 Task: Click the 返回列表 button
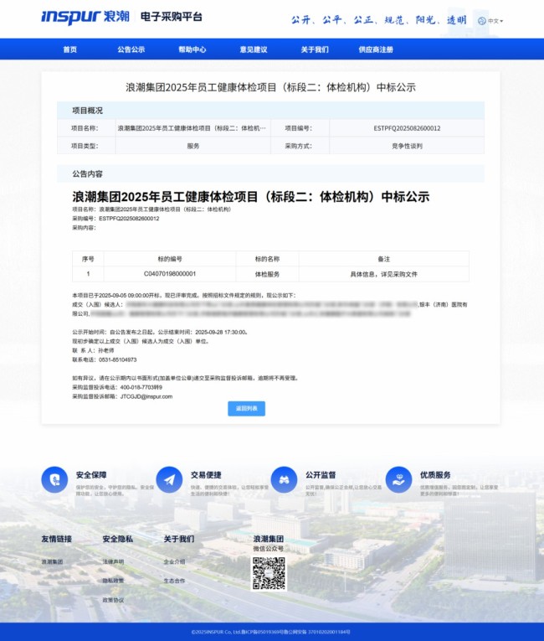click(246, 408)
